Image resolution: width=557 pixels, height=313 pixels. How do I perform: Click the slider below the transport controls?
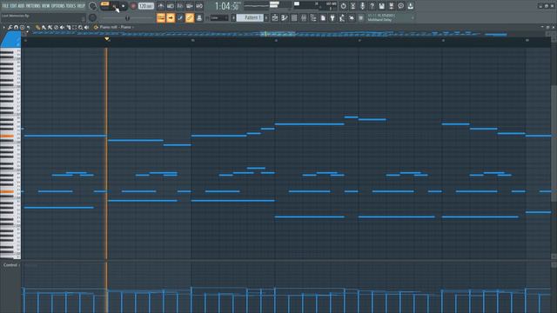click(128, 17)
